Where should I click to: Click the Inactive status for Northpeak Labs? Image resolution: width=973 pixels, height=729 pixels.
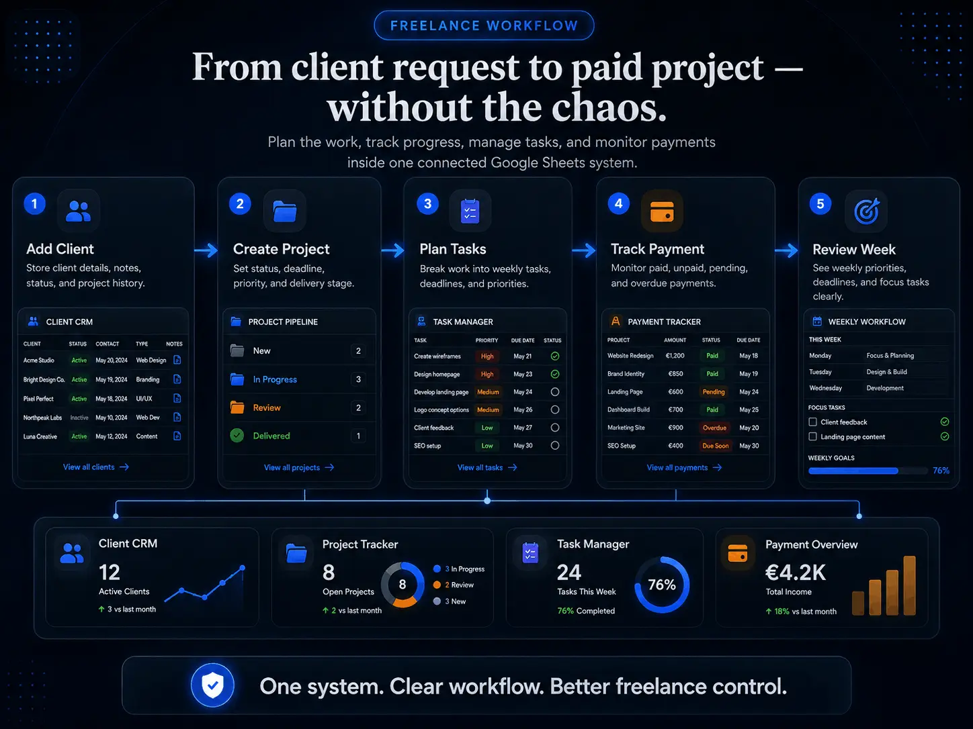pos(79,418)
